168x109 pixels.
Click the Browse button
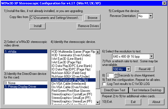point(92,18)
